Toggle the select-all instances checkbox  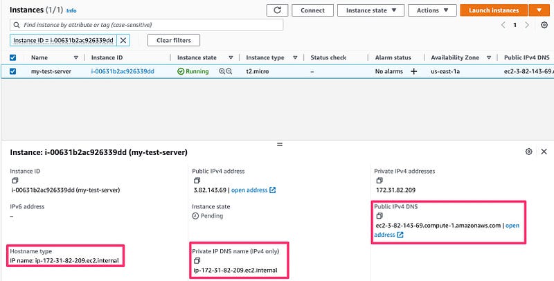click(x=12, y=57)
